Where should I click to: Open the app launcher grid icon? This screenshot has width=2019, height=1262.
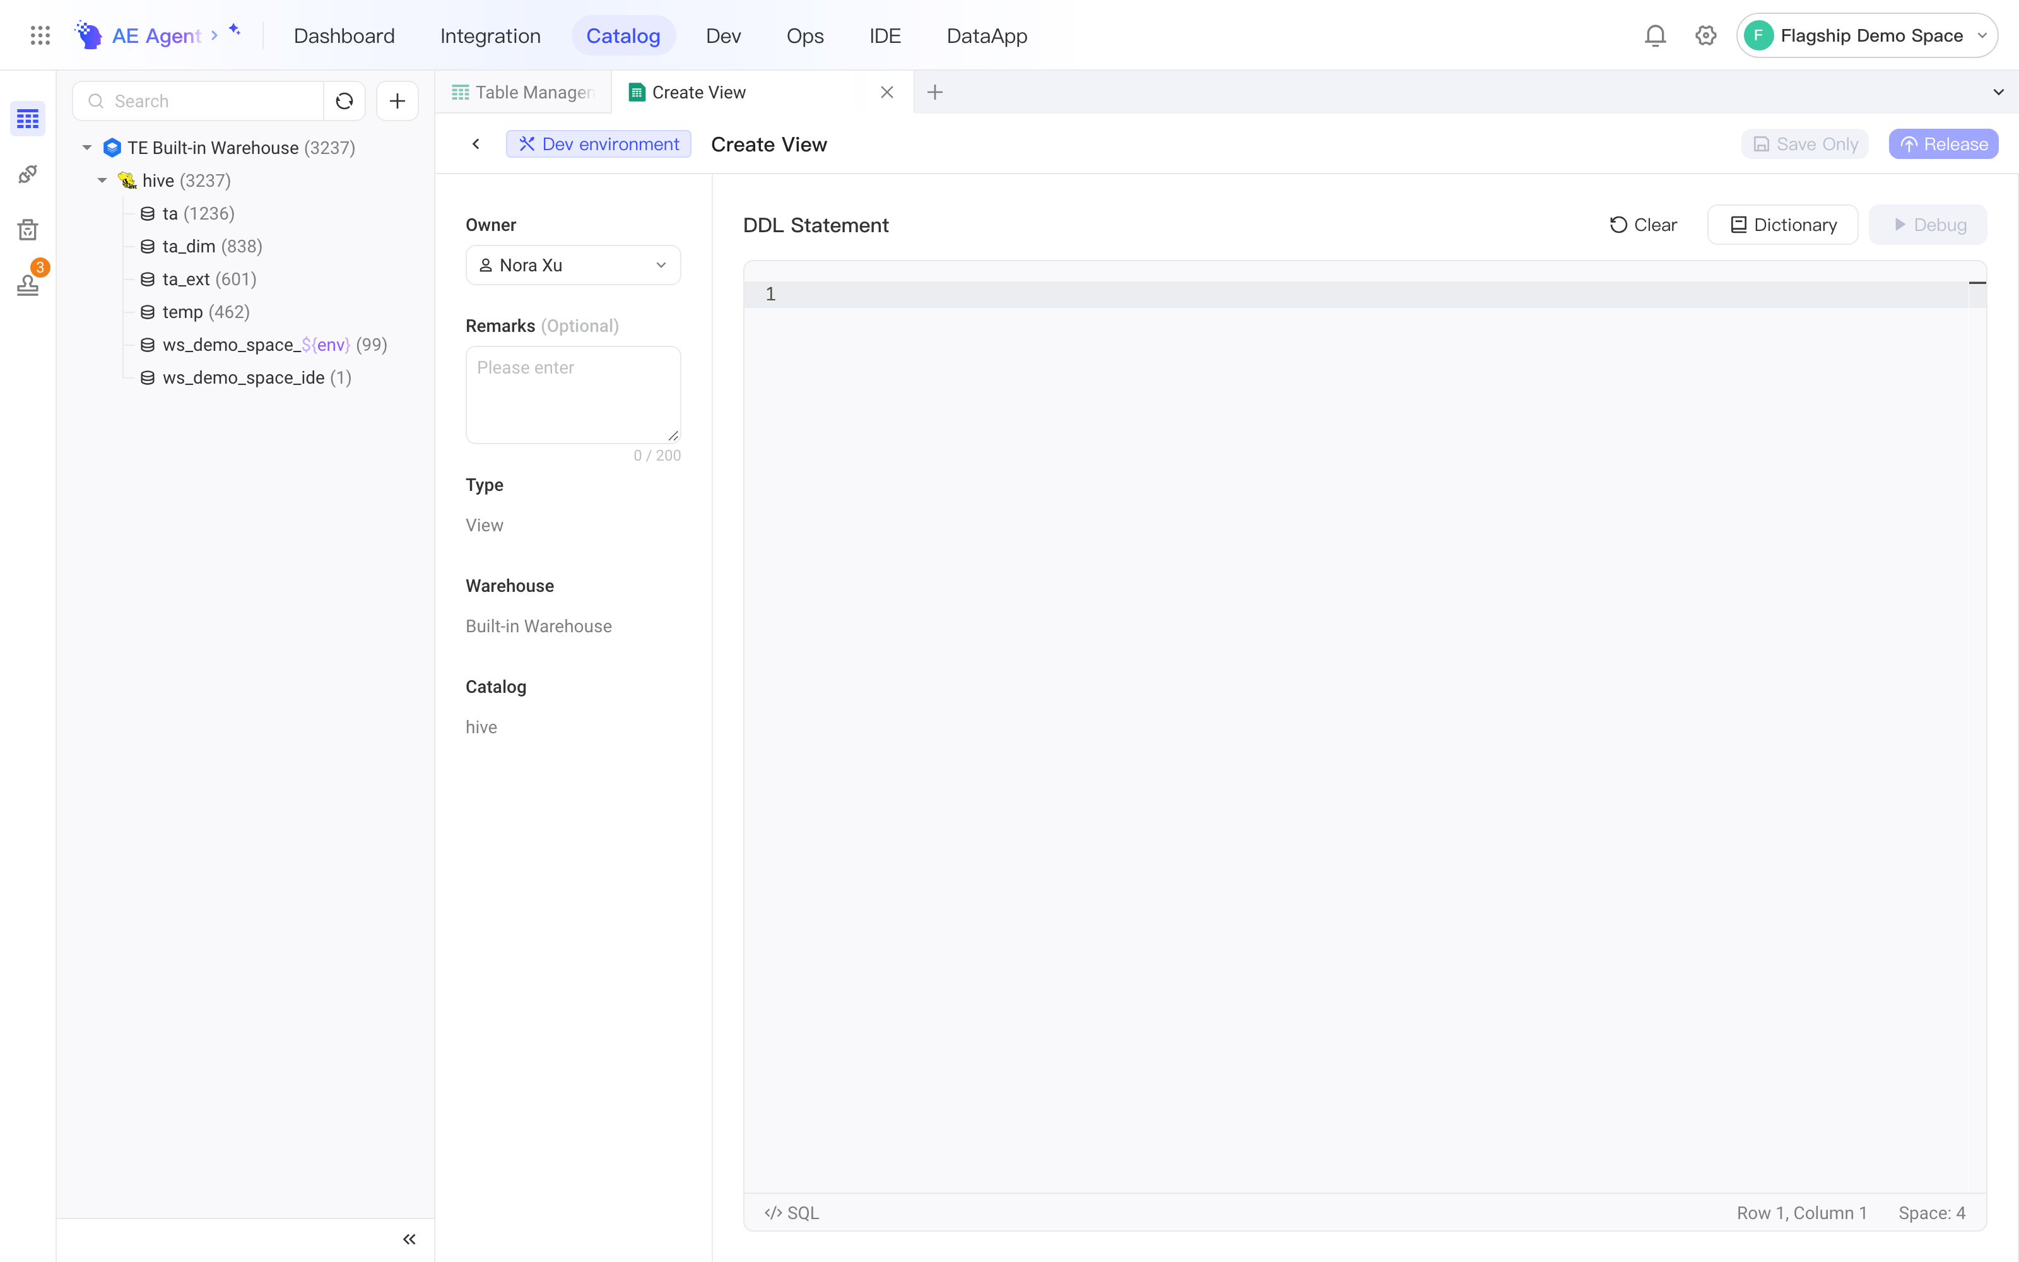click(x=40, y=35)
